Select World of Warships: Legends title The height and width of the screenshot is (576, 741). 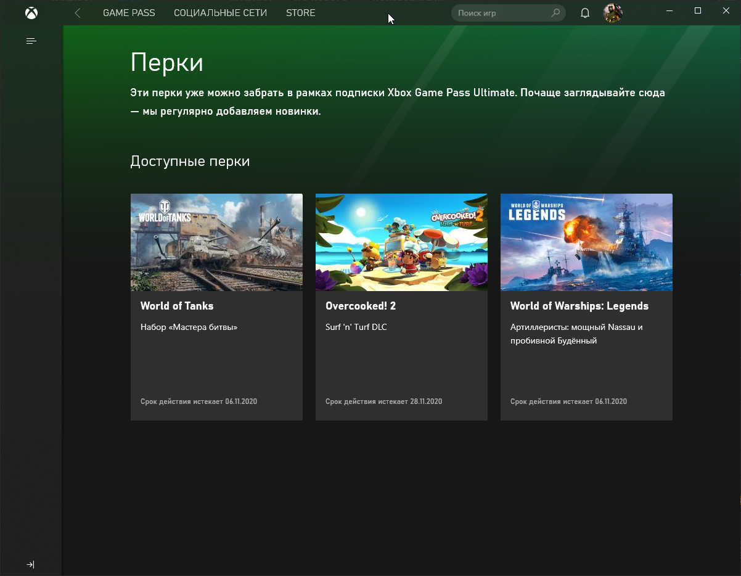pos(579,306)
